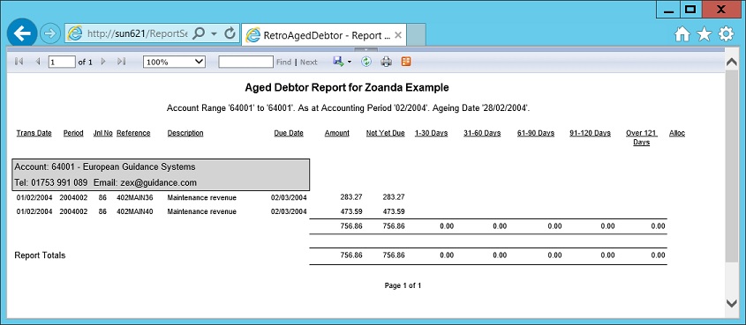Click the Due Date column header
Viewport: 746px width, 325px height.
289,133
